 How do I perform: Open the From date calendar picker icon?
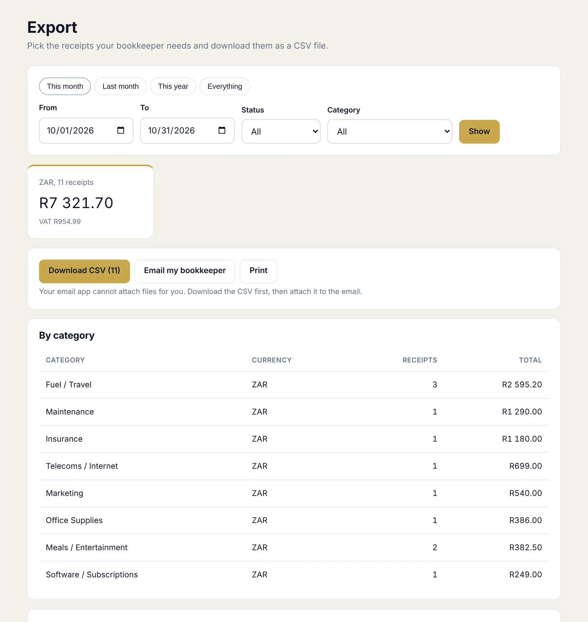tap(121, 130)
